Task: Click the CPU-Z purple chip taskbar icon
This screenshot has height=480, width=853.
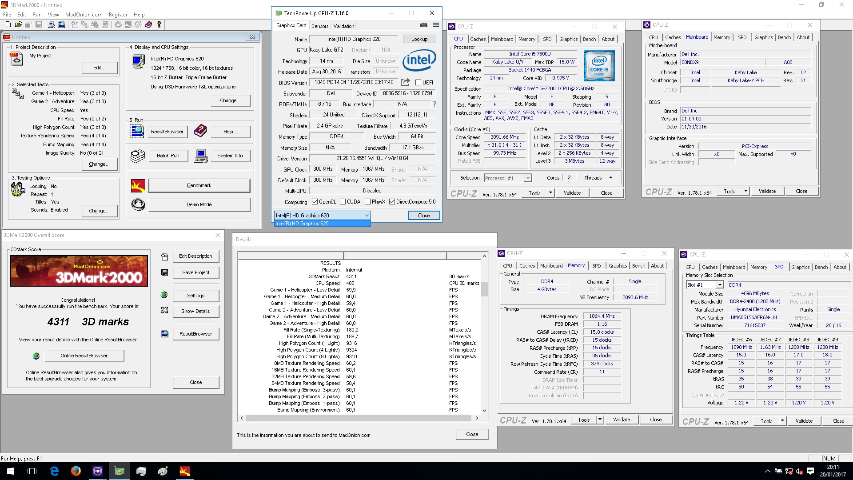Action: click(98, 471)
